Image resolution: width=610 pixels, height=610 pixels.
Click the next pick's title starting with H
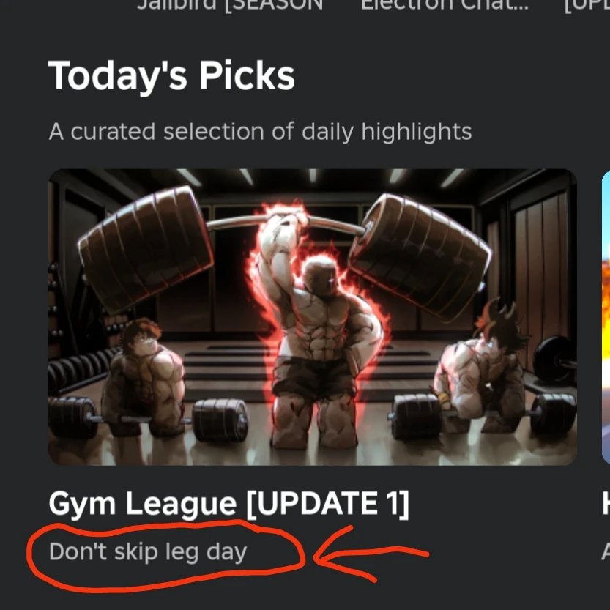click(606, 504)
